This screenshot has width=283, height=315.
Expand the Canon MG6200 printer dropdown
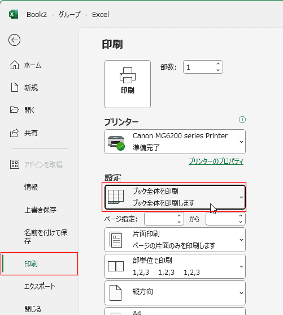pyautogui.click(x=175, y=142)
